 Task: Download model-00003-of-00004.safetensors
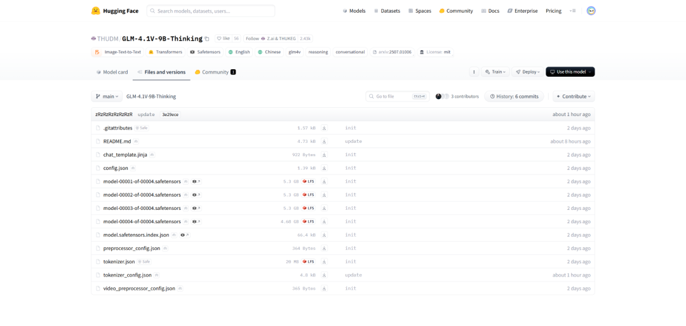pos(324,208)
